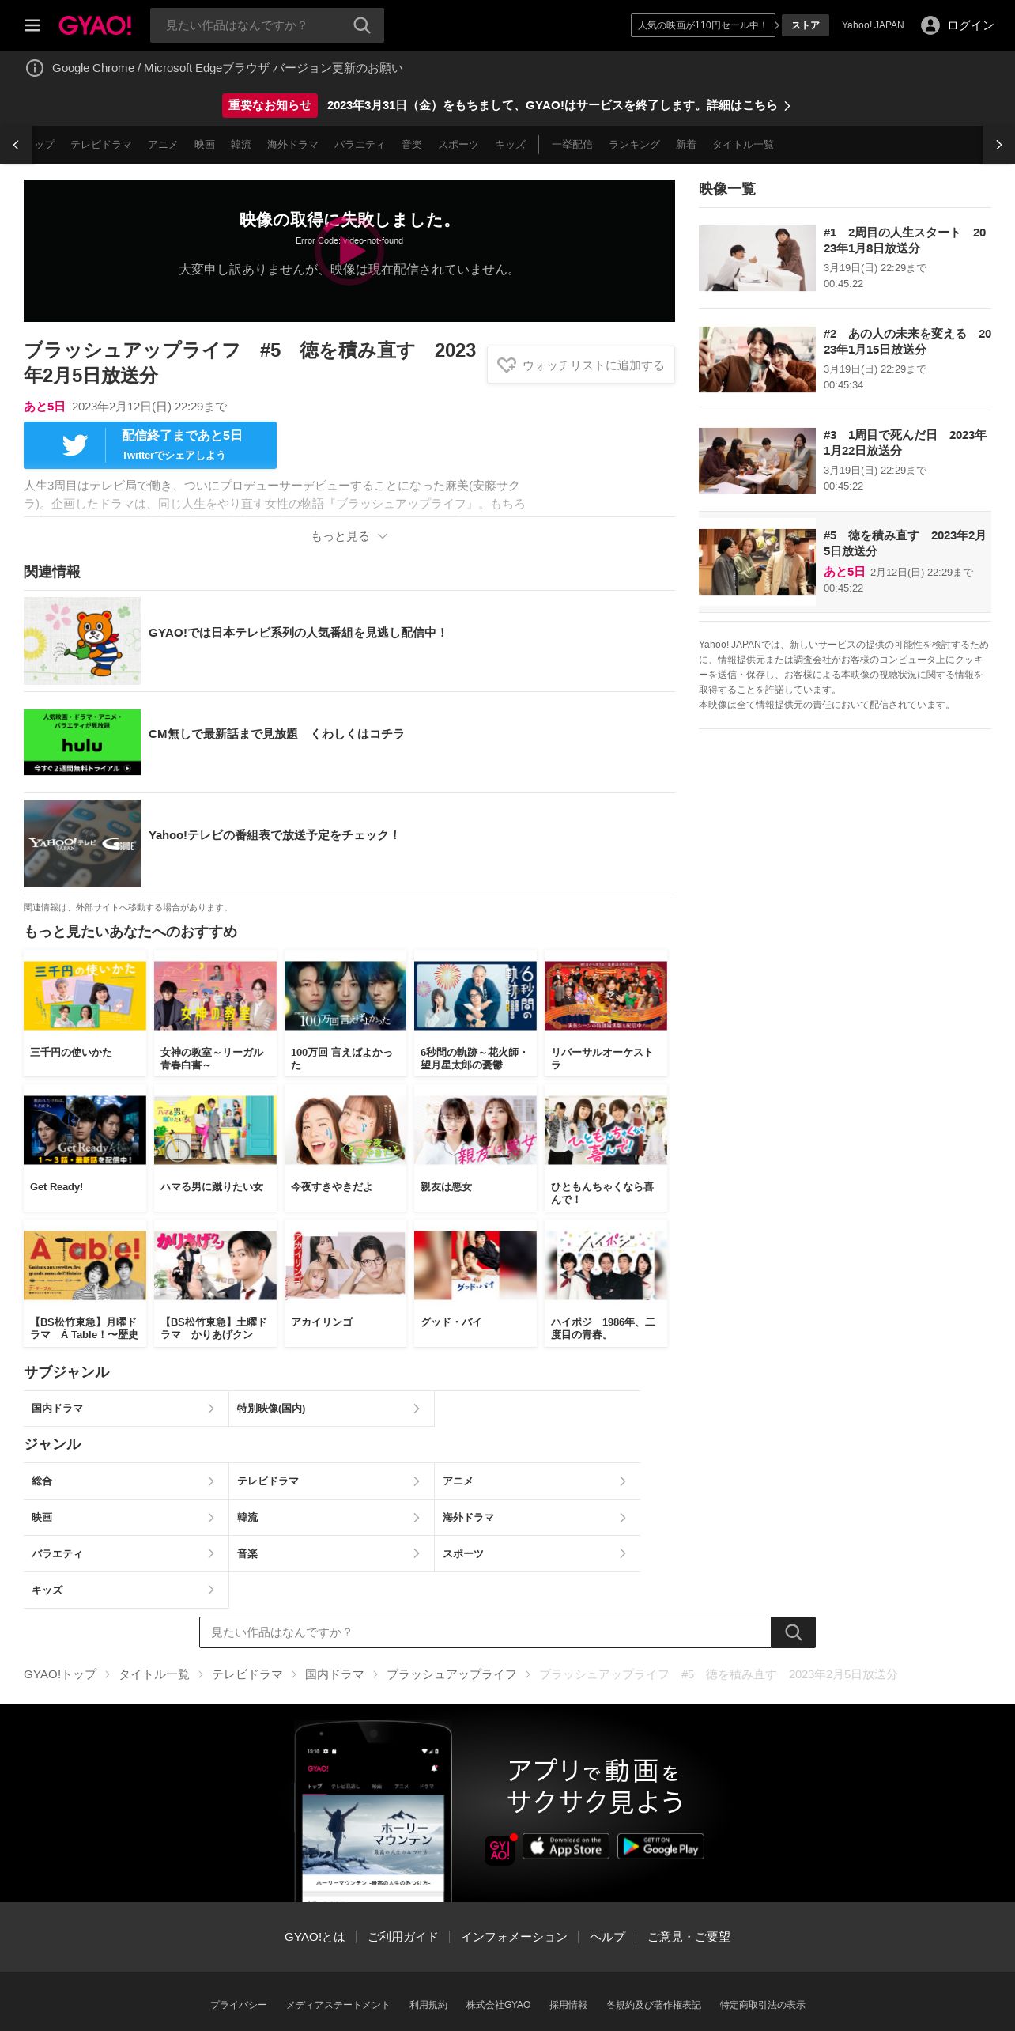Screen dimensions: 1015x2031
Task: Open recommended title ハイポジ 1986年
Action: tap(606, 1283)
